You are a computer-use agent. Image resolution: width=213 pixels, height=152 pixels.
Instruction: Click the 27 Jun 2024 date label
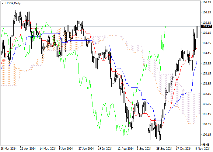[86, 149]
